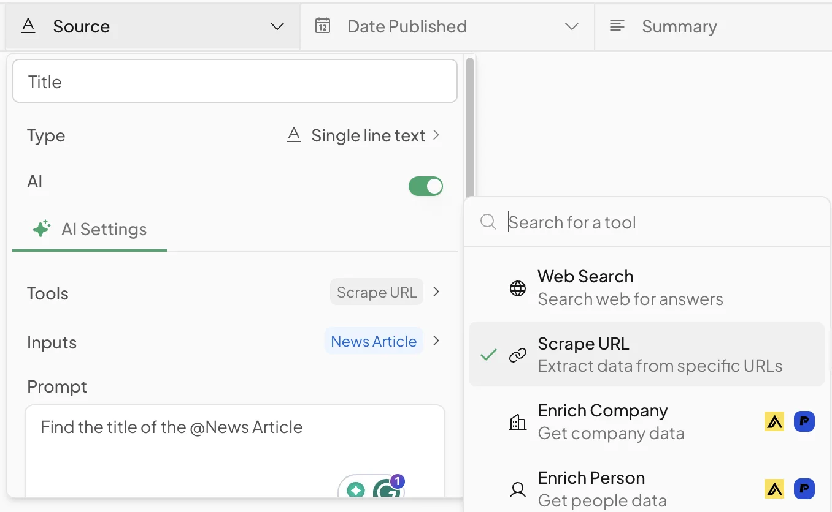This screenshot has width=832, height=512.
Task: Click 'Extract data from specific URLs' description
Action: [660, 366]
